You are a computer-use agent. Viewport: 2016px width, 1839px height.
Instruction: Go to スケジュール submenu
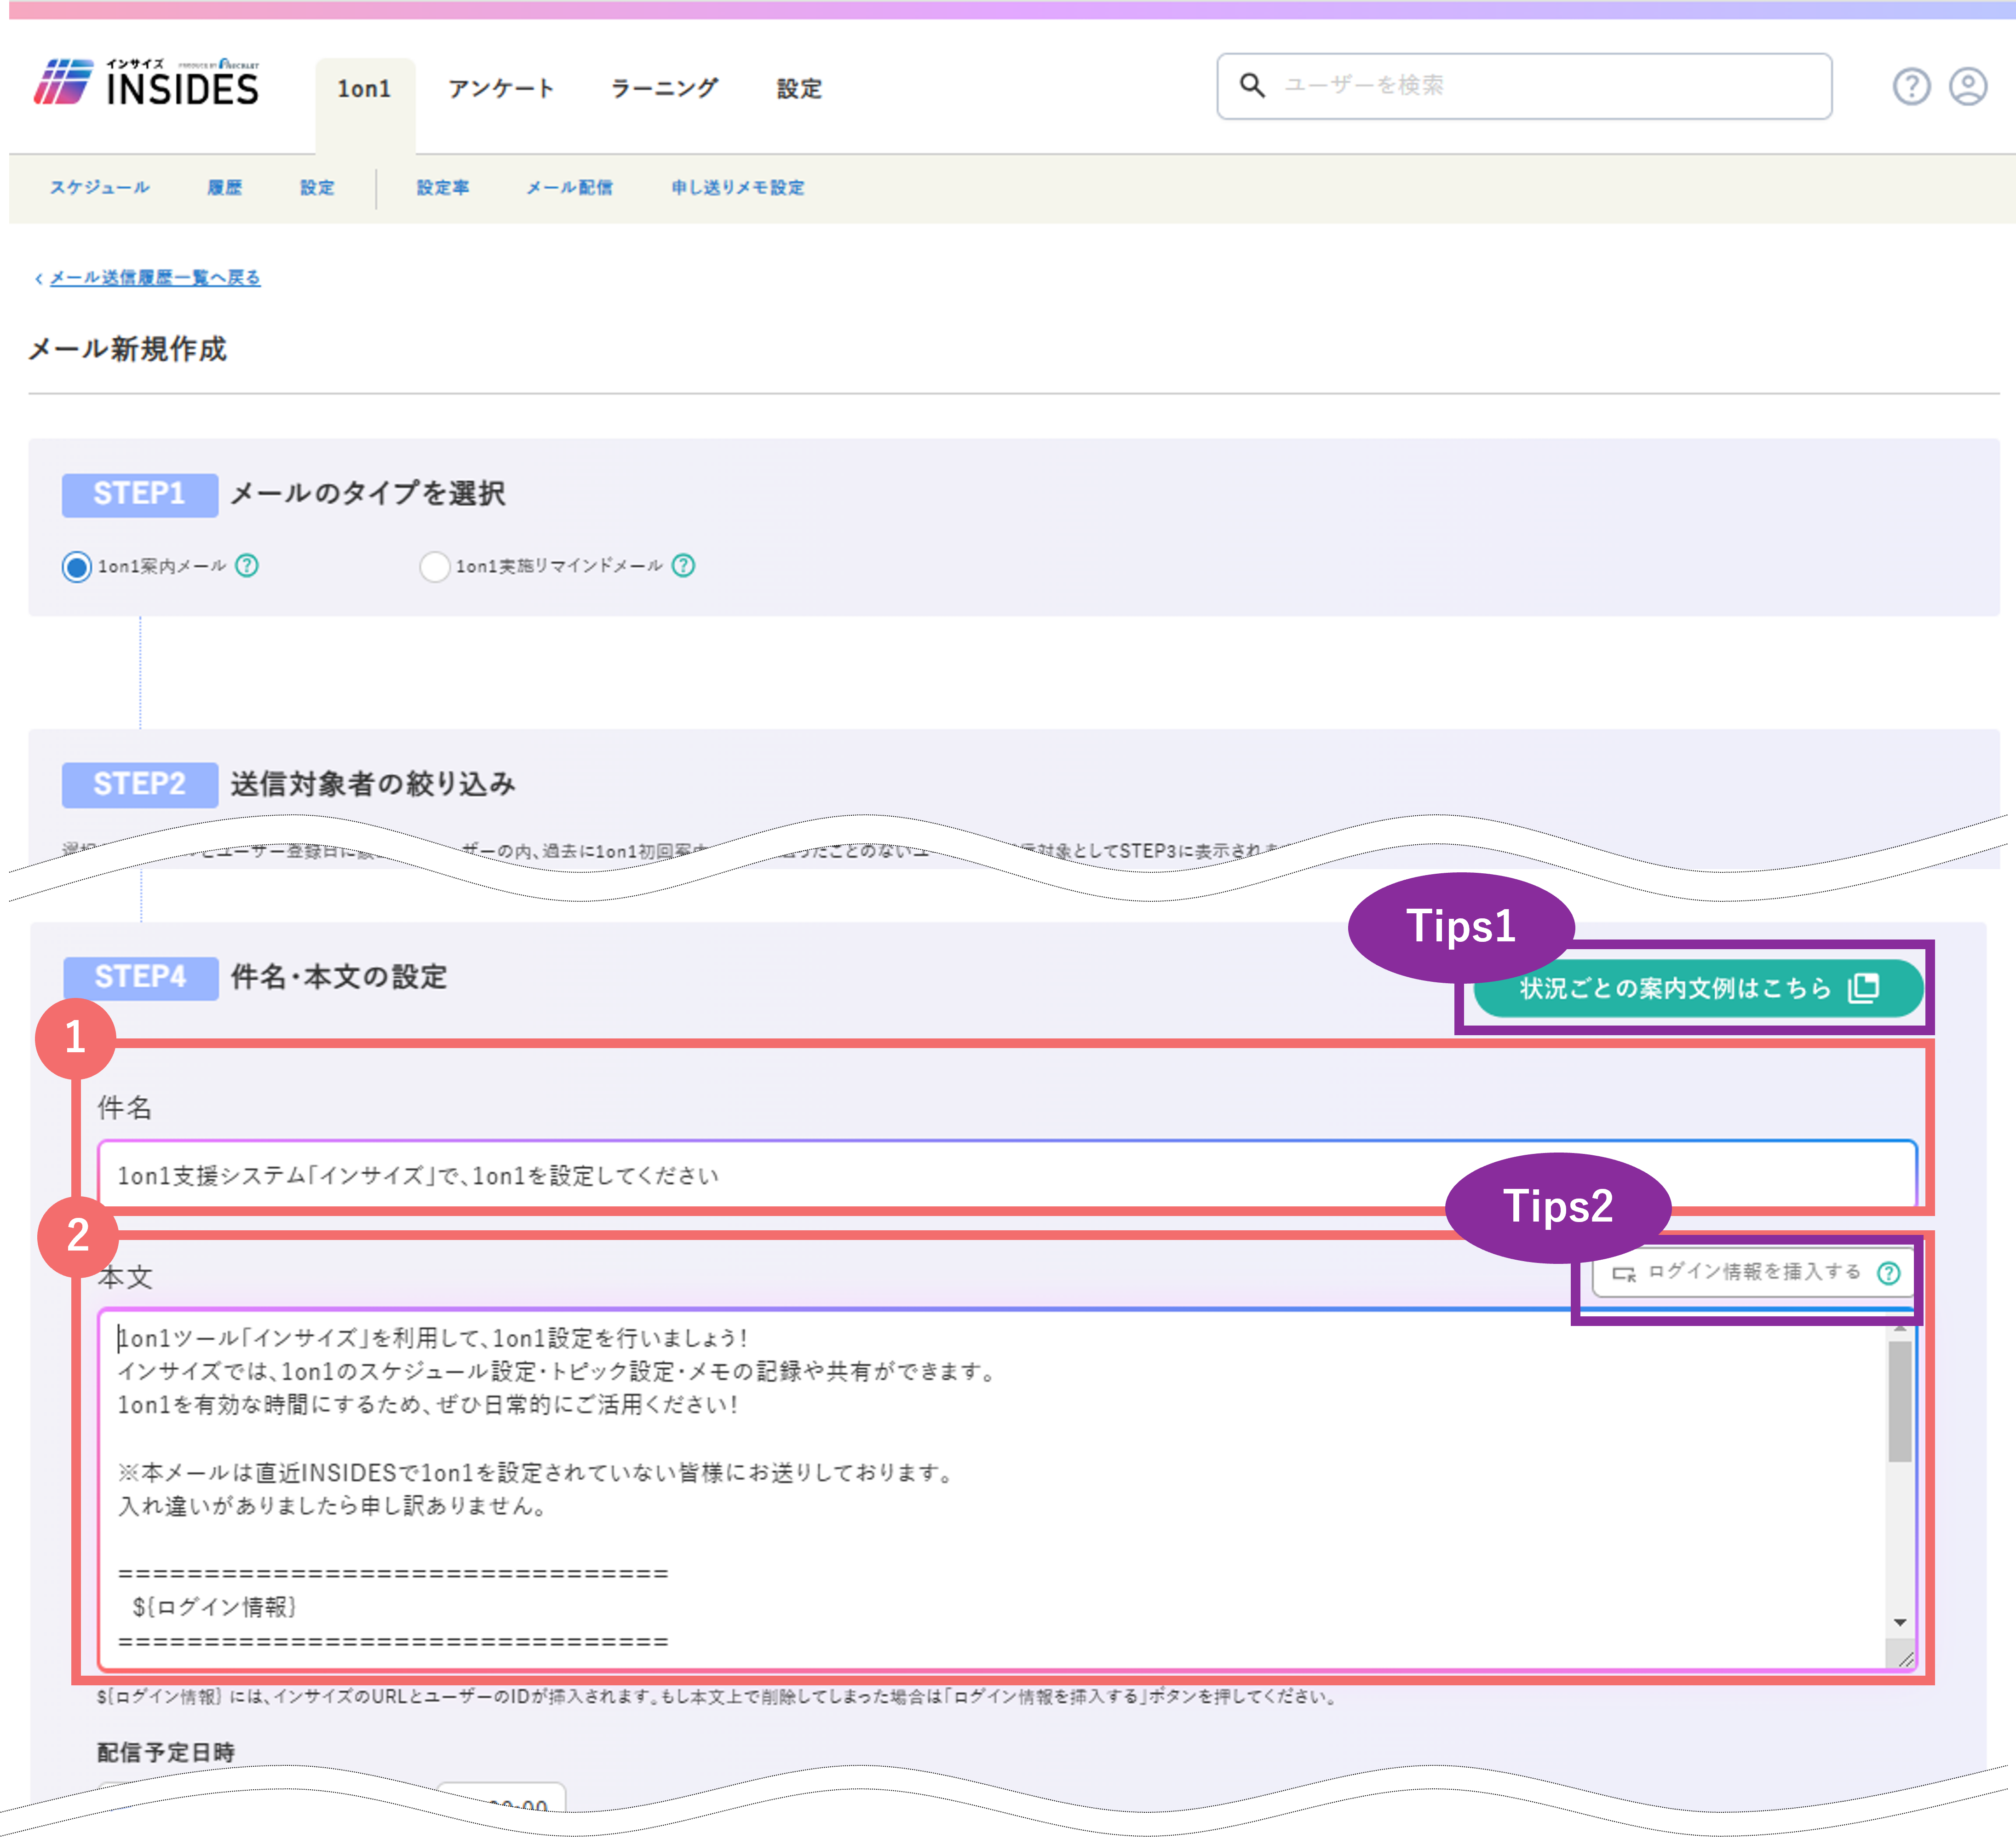99,187
